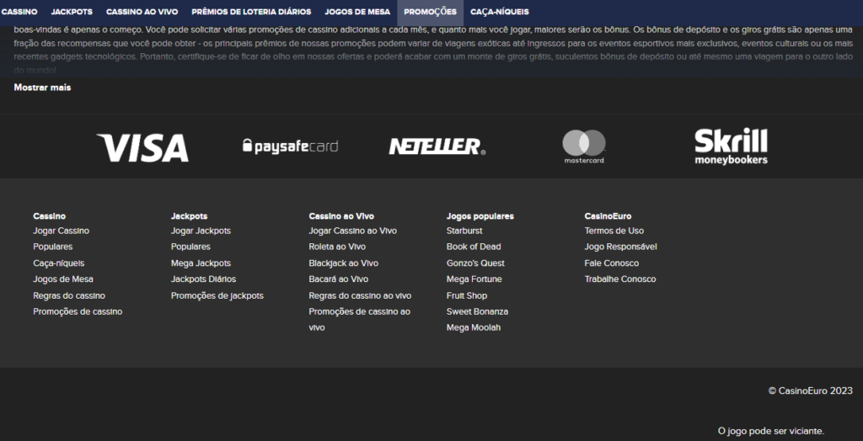863x441 pixels.
Task: Open Jogo Responsável link
Action: click(621, 247)
